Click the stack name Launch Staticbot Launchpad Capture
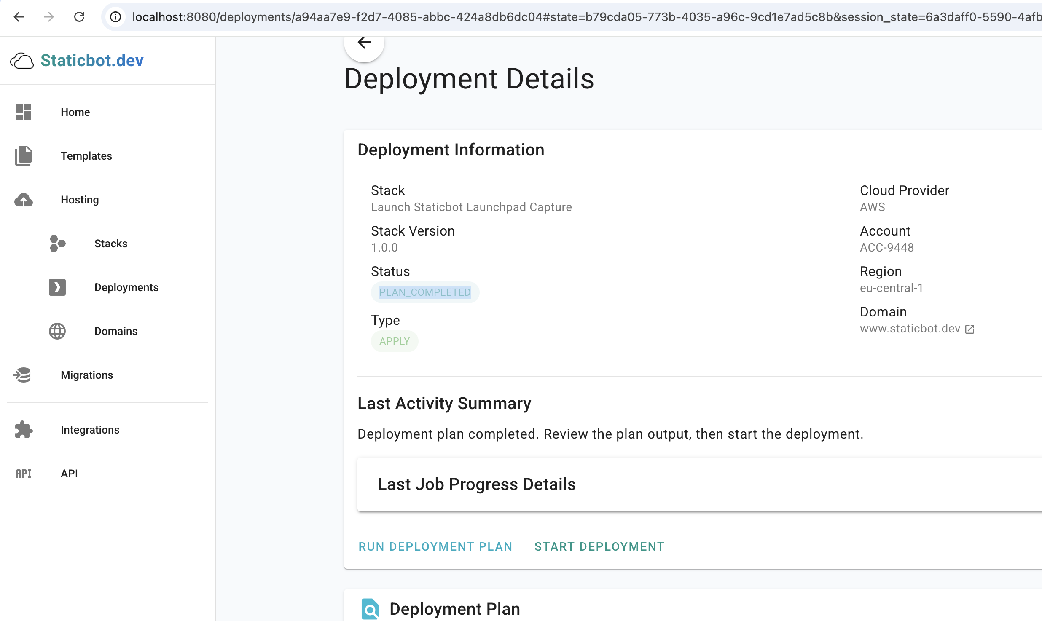Screen dimensions: 1042x621 coord(471,207)
